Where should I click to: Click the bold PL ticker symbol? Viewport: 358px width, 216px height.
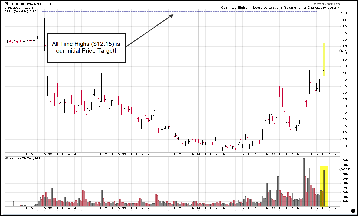[7, 4]
